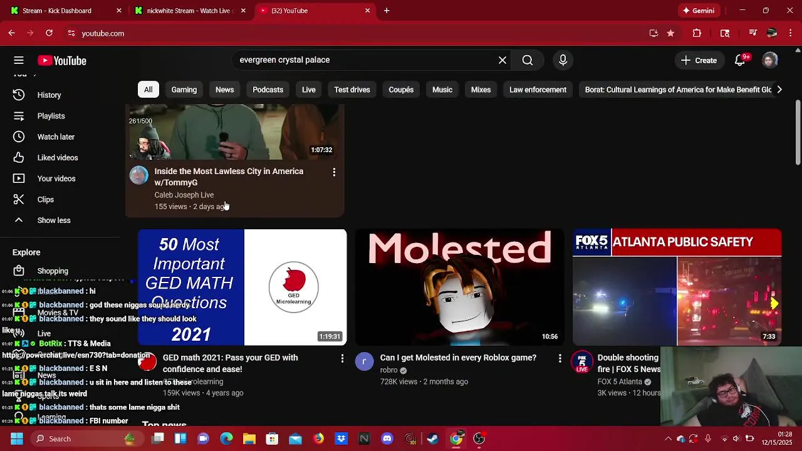Screen dimensions: 802x451
Task: Select the Gaming filter chip
Action: point(184,90)
